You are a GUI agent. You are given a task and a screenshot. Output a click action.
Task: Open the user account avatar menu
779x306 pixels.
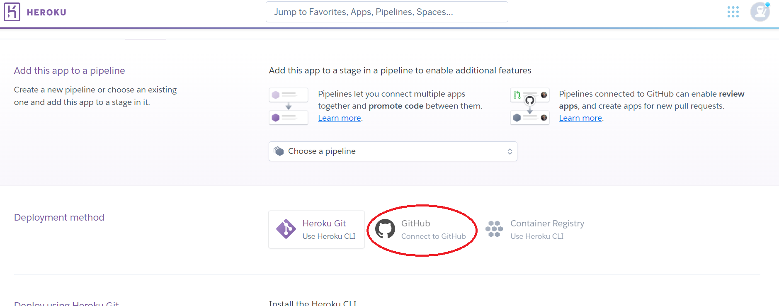tap(760, 12)
